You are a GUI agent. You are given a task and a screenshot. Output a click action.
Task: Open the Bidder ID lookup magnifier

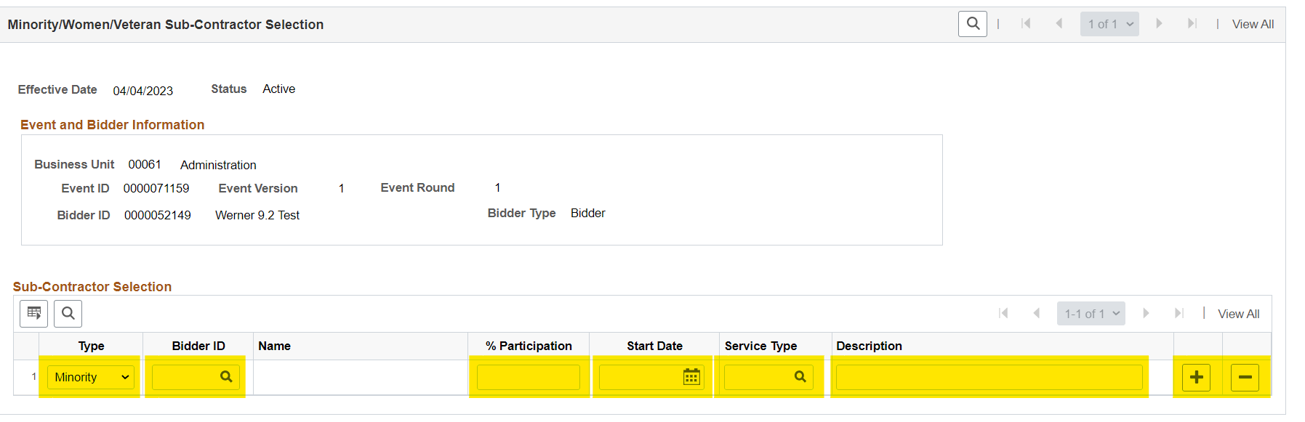click(x=226, y=377)
